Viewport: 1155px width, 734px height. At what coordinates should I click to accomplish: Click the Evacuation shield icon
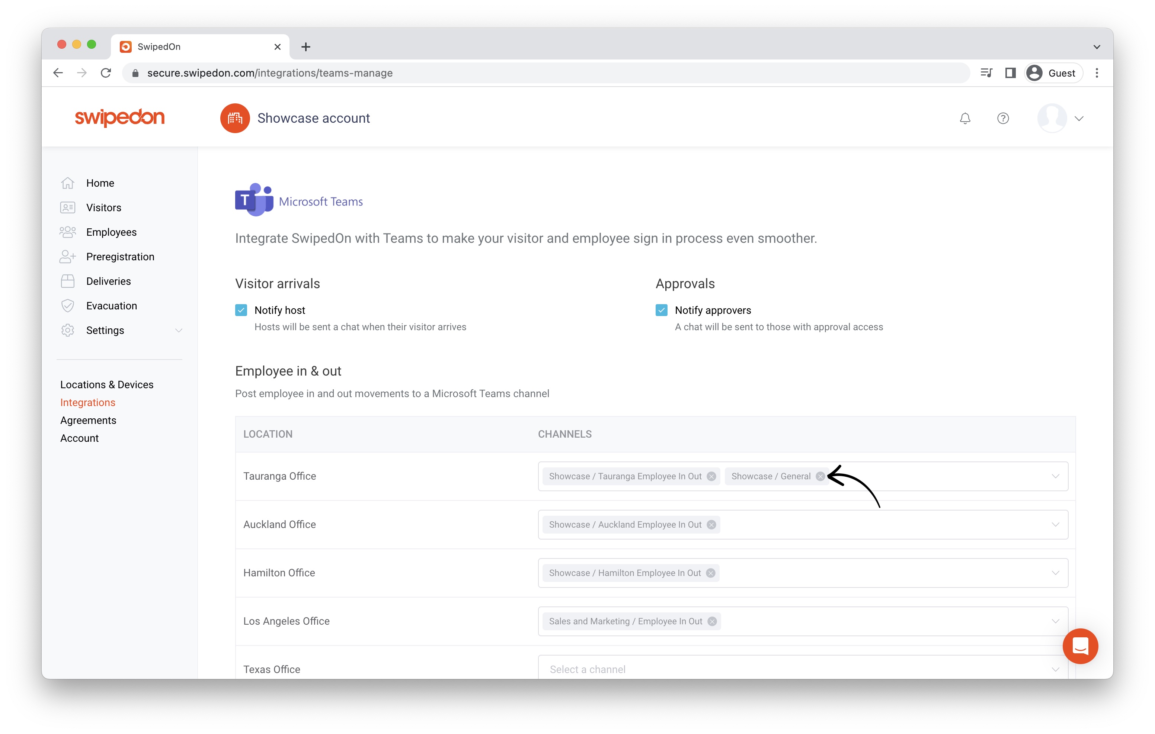tap(68, 306)
